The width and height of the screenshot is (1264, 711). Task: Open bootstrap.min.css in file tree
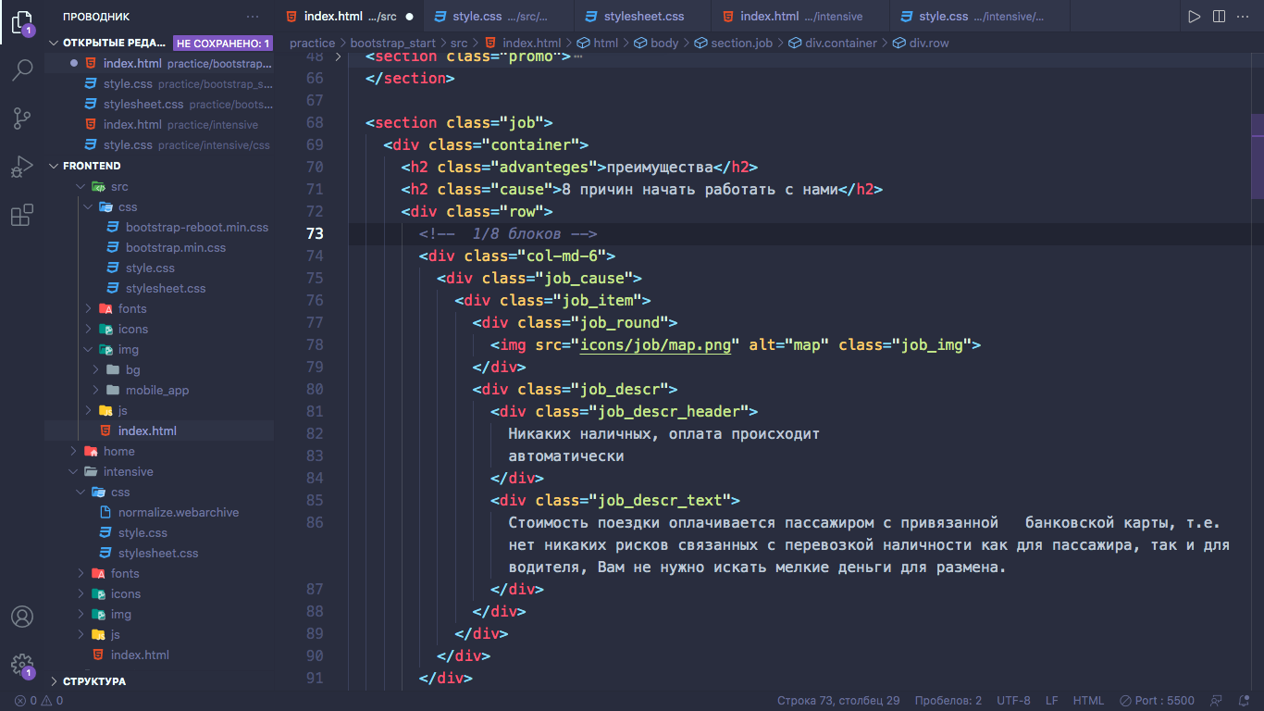tap(176, 247)
